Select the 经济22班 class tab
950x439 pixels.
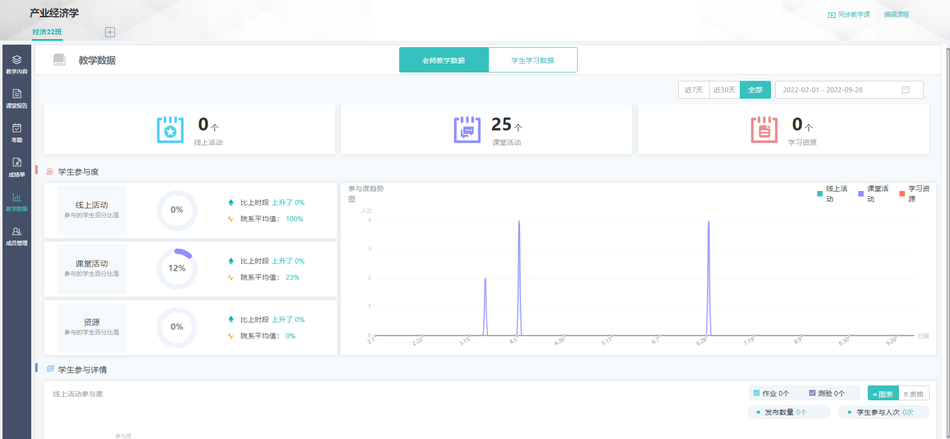pyautogui.click(x=47, y=32)
